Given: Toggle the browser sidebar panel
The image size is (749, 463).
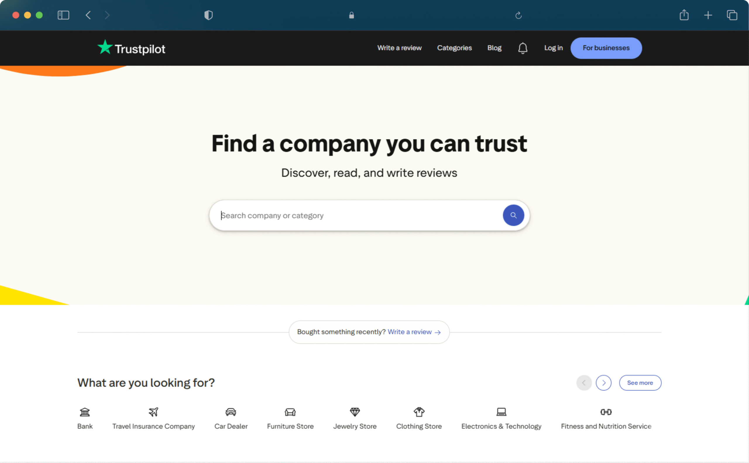Looking at the screenshot, I should click(x=63, y=15).
